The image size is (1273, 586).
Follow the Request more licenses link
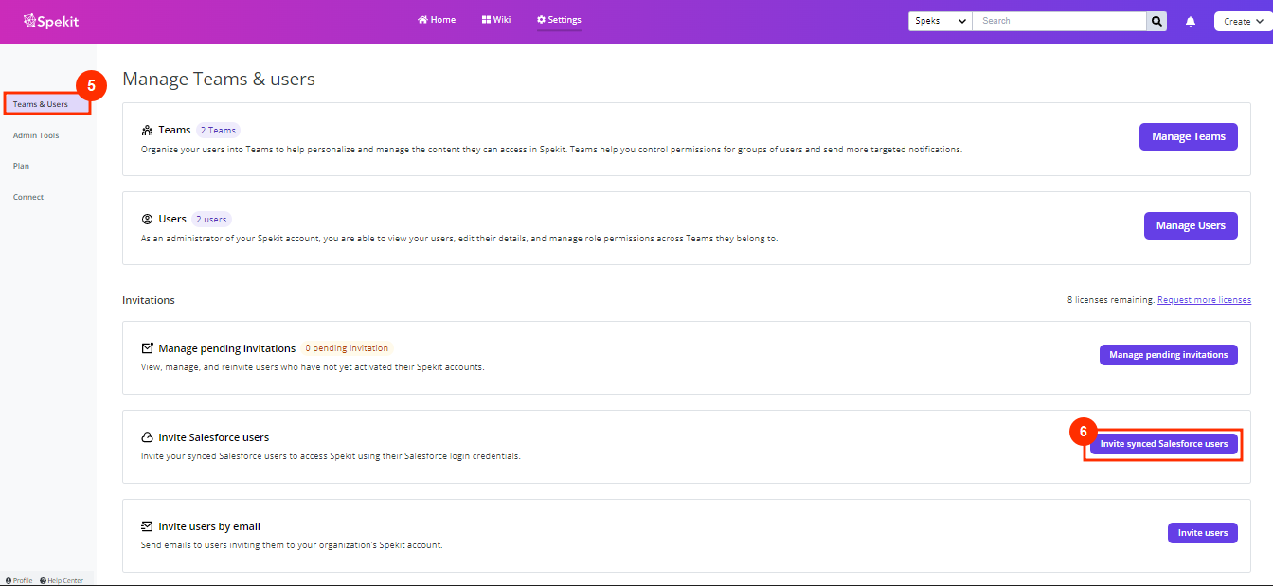(x=1205, y=300)
